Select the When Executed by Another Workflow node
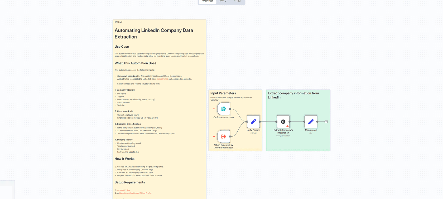Image resolution: width=443 pixels, height=199 pixels. [x=224, y=136]
